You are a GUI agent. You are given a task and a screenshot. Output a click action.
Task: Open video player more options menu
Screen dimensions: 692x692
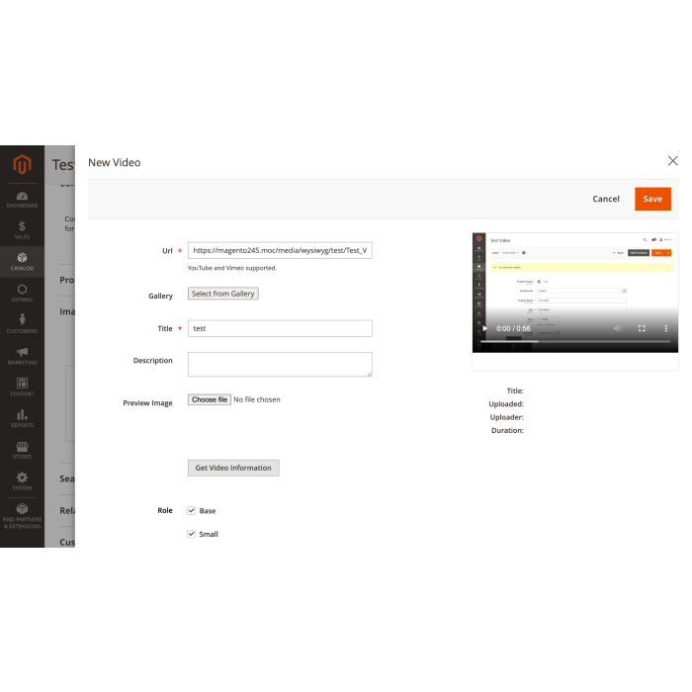pos(666,328)
